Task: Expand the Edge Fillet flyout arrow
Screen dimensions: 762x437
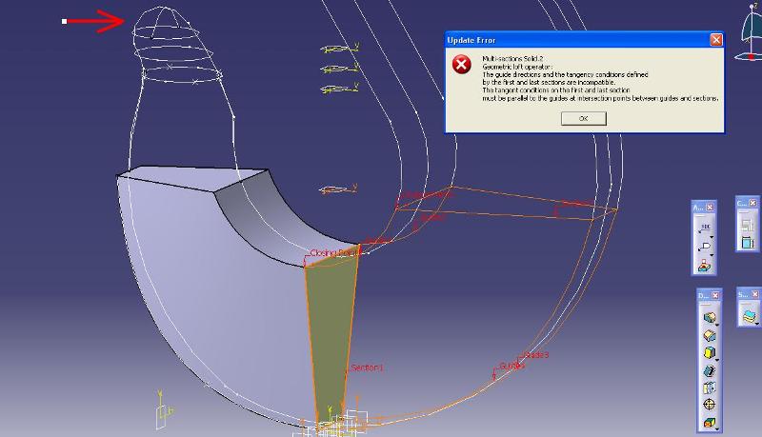Action: (715, 325)
